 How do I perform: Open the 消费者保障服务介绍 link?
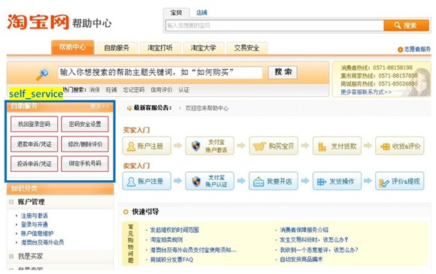click(x=304, y=230)
